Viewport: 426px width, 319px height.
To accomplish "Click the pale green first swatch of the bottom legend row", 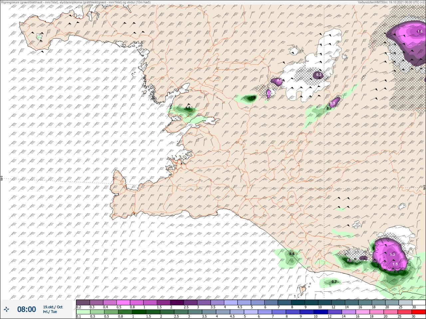I will 83,312.
